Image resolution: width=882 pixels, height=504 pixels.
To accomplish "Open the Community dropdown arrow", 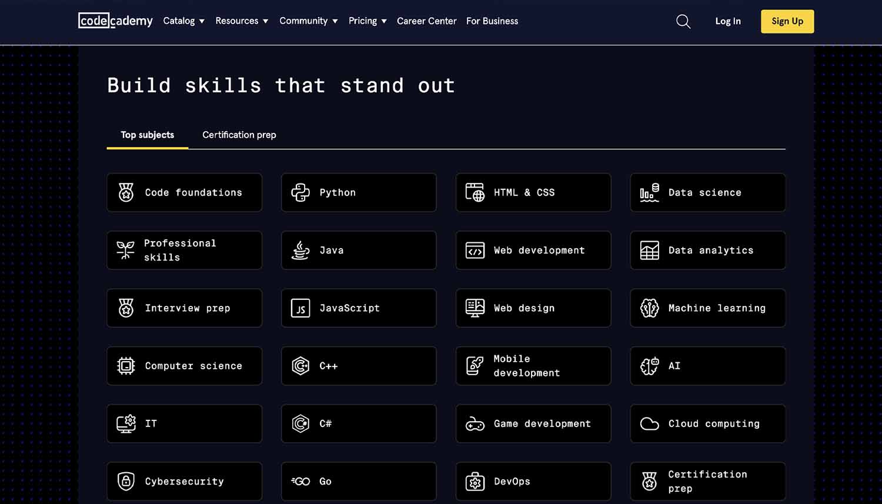I will (x=335, y=21).
